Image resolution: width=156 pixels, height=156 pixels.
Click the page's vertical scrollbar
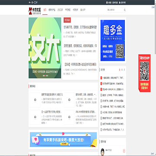[x=155, y=29]
